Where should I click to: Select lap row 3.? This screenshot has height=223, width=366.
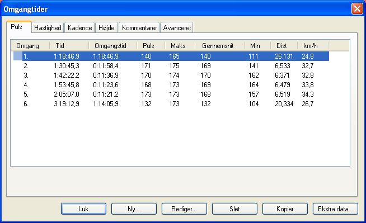(171, 75)
